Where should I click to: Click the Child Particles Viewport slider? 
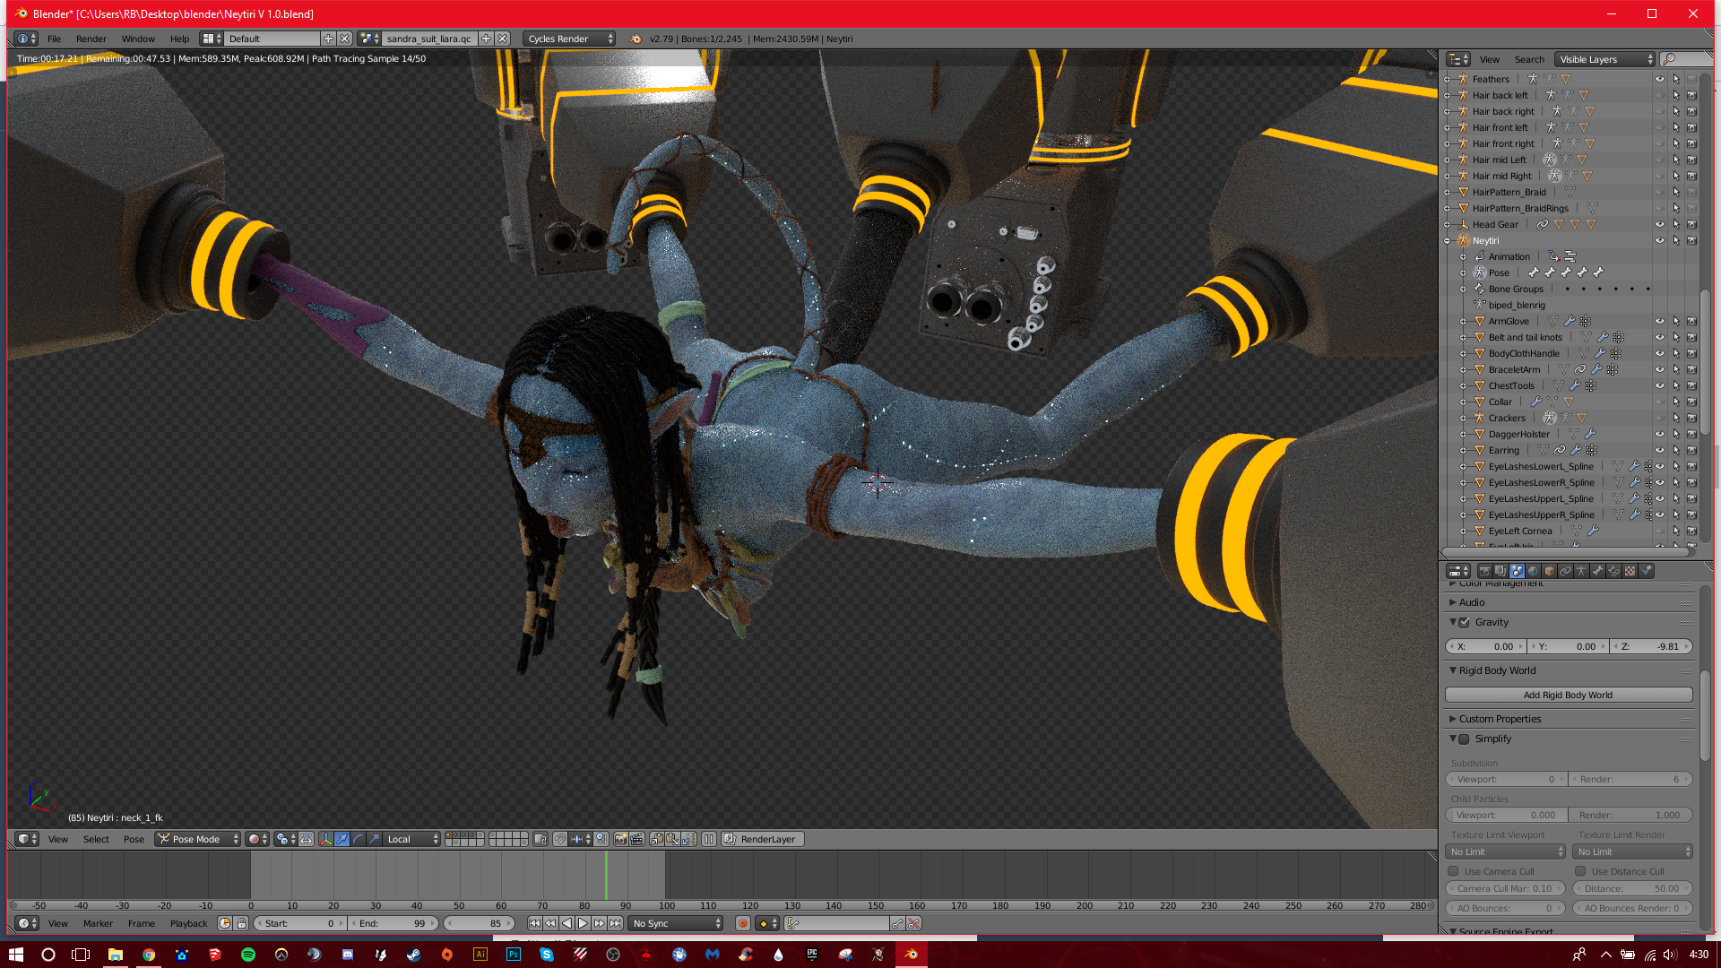(x=1508, y=815)
